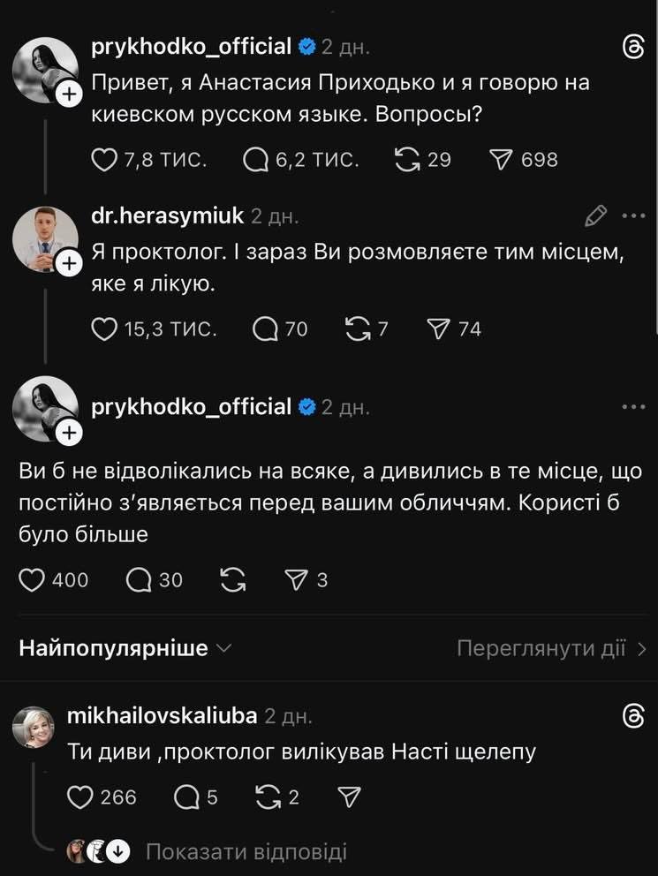Open dr.herasymiuk's profile via username
Viewport: 658px width, 876px height.
(x=167, y=215)
